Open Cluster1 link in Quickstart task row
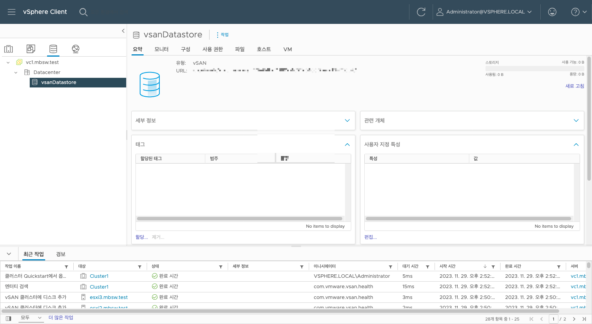The width and height of the screenshot is (592, 324). (x=99, y=276)
